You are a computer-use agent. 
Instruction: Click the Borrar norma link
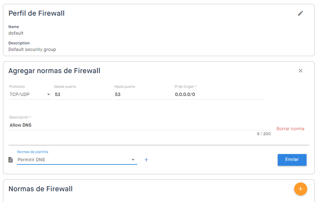click(x=290, y=129)
